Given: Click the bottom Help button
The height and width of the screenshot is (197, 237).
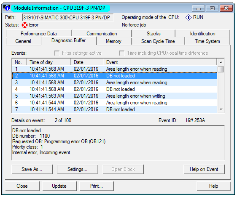Looking at the screenshot, I should [x=213, y=186].
